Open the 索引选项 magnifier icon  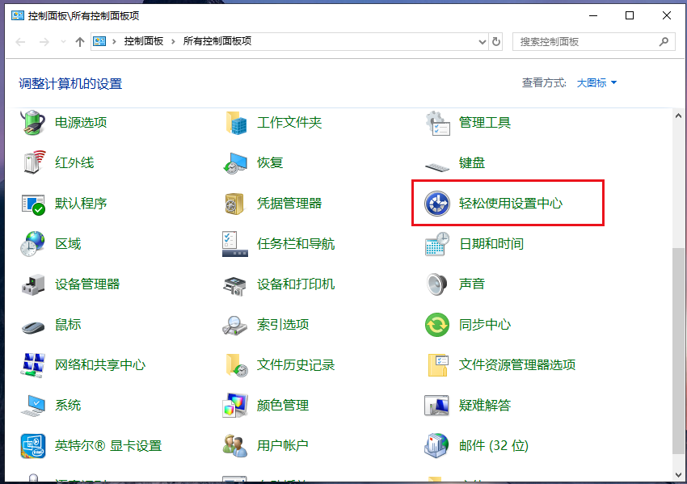(x=235, y=326)
